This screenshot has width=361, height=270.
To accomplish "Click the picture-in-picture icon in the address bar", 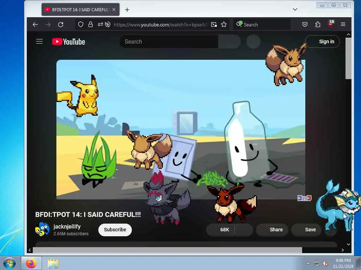I will [x=214, y=25].
